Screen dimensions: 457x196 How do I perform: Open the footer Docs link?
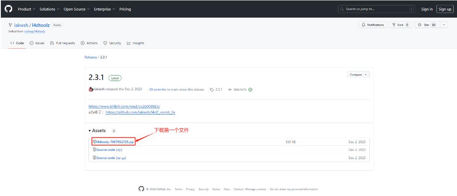[227, 189]
